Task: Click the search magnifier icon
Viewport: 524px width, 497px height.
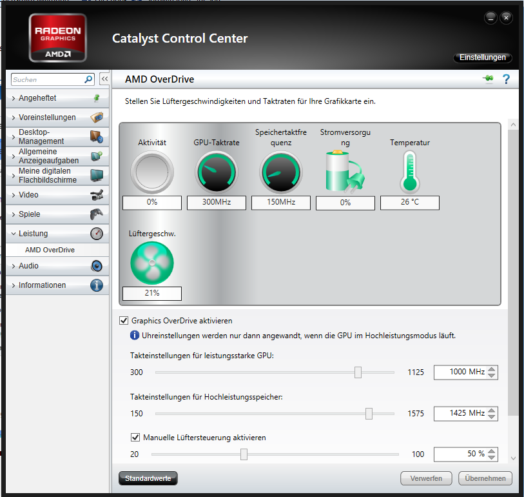Action: coord(88,79)
